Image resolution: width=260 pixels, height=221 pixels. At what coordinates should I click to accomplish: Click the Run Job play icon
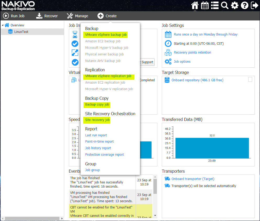tap(6, 16)
